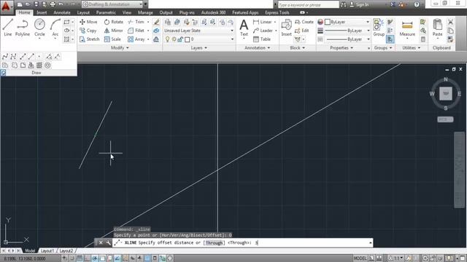This screenshot has height=262, width=467.
Task: Toggle MODEL space status bar button
Action: [360, 258]
